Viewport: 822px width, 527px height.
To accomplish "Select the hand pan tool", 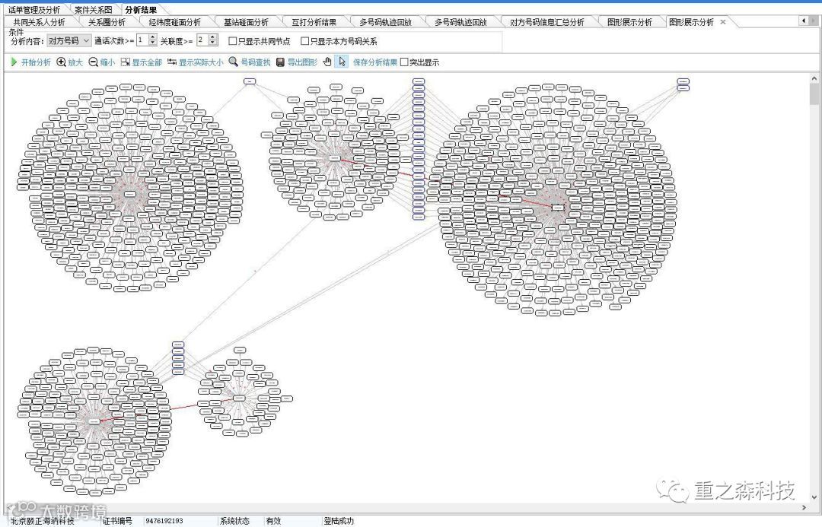I will (327, 62).
